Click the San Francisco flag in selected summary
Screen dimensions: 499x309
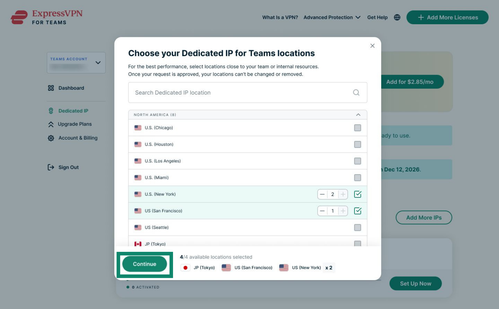pyautogui.click(x=226, y=268)
